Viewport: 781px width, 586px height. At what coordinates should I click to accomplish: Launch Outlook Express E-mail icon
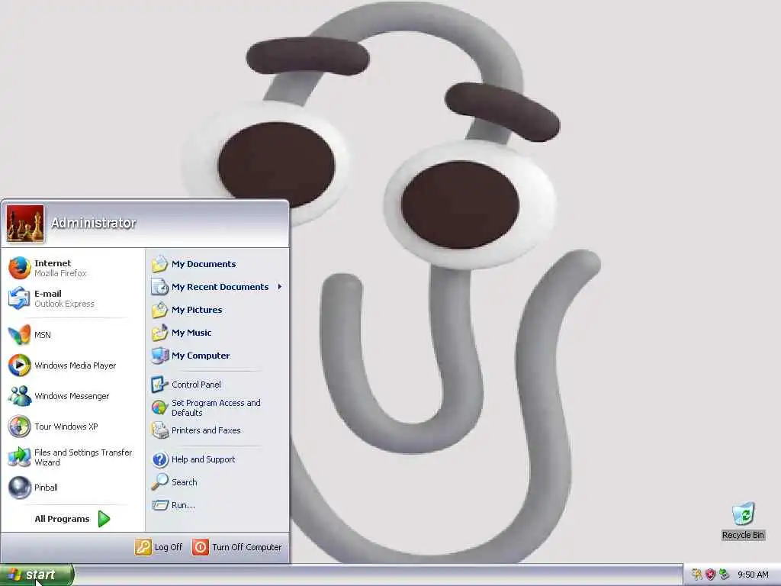[19, 298]
